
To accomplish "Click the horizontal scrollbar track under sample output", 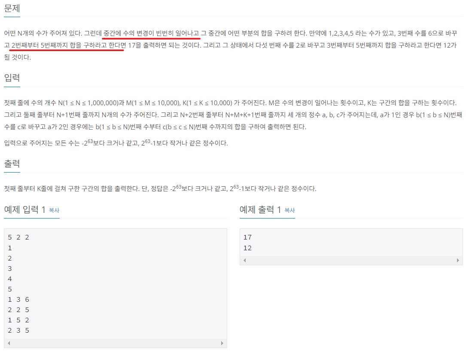I will (x=351, y=260).
